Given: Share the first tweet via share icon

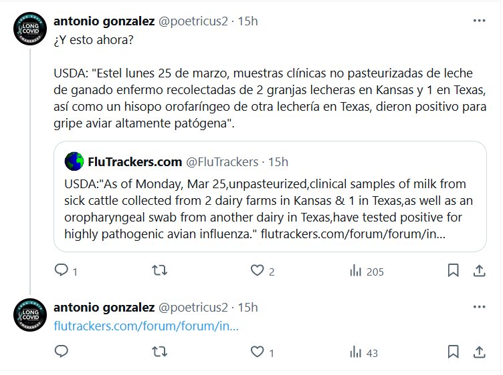Looking at the screenshot, I should point(480,271).
